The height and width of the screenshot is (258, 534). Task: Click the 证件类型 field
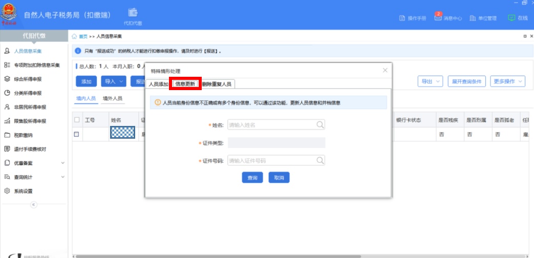click(276, 143)
